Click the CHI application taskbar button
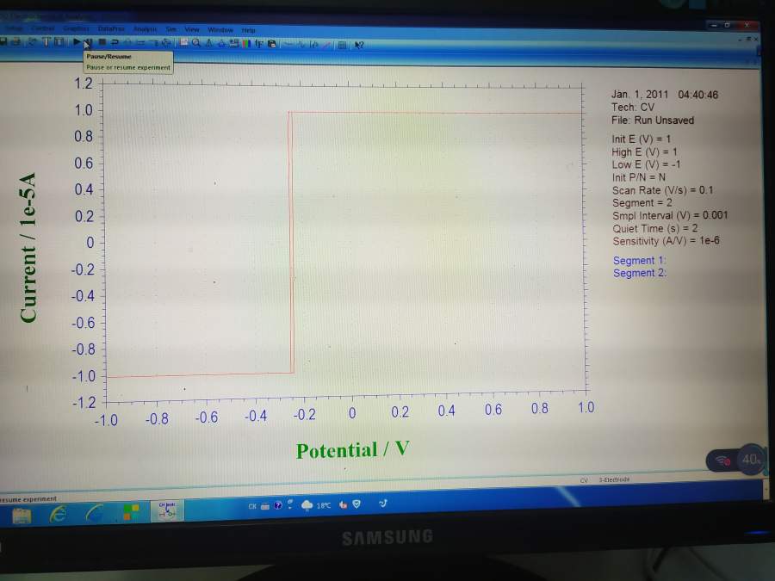Image resolution: width=775 pixels, height=581 pixels. tap(167, 510)
